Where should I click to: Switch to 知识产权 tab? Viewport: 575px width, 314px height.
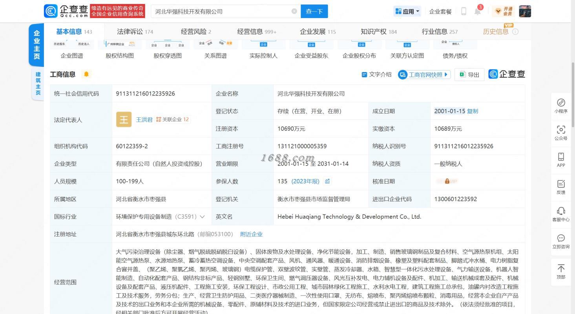pos(379,32)
